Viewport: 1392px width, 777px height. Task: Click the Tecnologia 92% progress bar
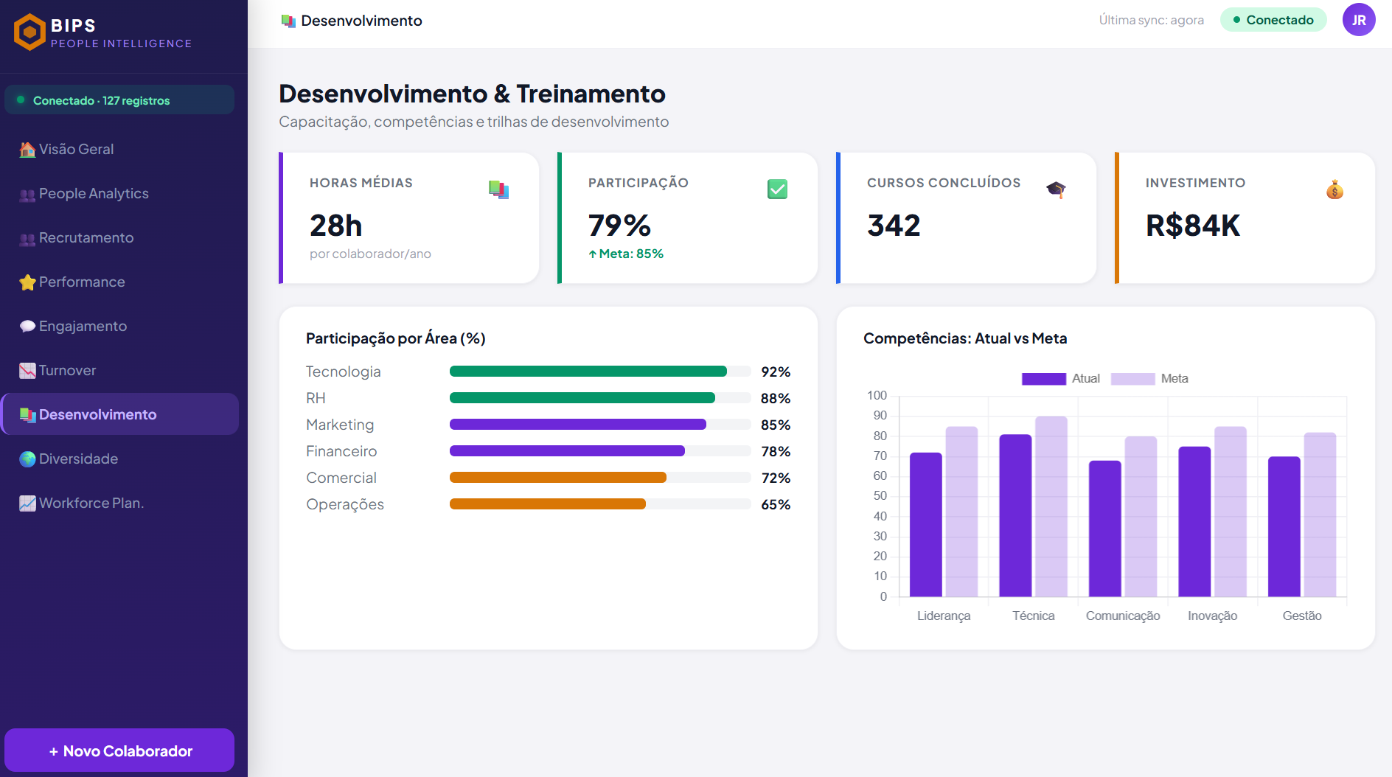coord(600,372)
